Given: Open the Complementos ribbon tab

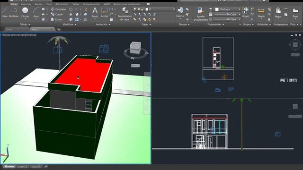Looking at the screenshot, I should (x=91, y=4).
